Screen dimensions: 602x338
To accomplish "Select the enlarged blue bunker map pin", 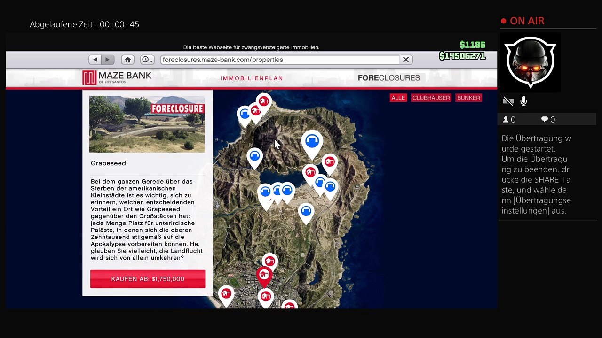I will [312, 143].
